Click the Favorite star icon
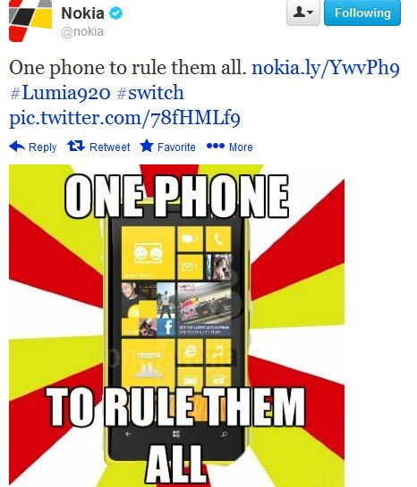Image resolution: width=417 pixels, height=487 pixels. point(147,146)
